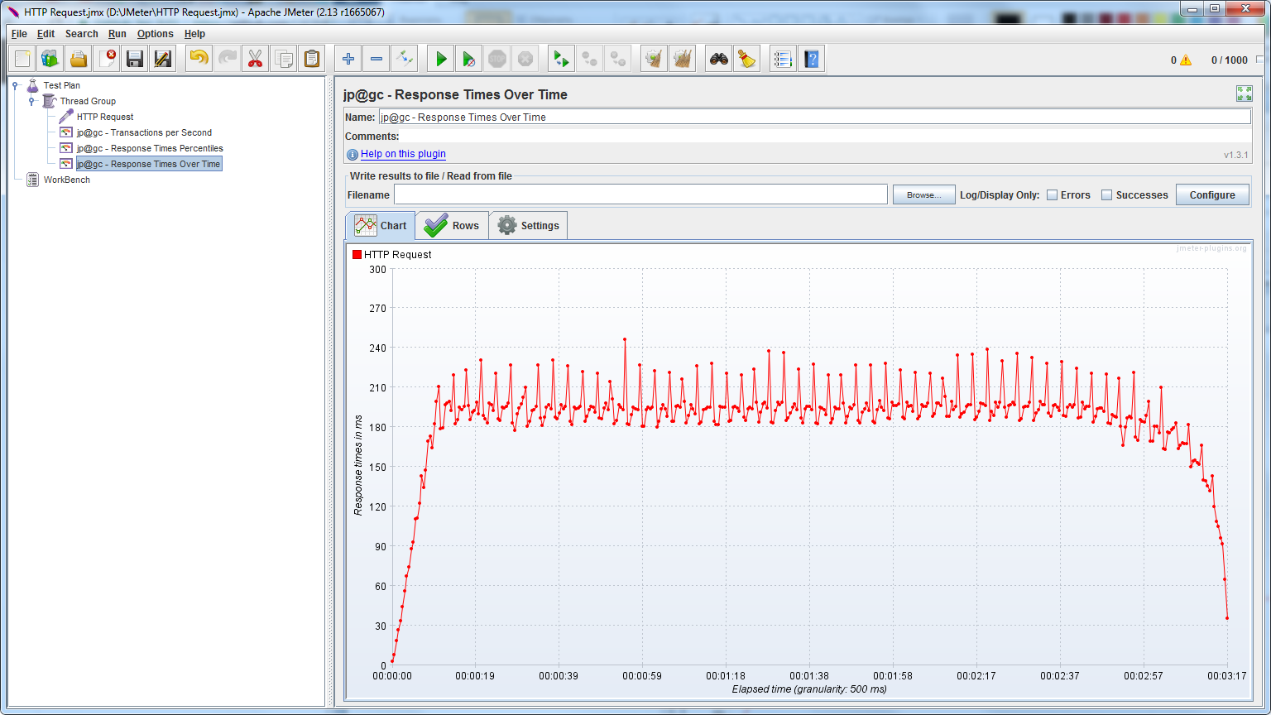Collapse the Thread Group tree node

[31, 101]
